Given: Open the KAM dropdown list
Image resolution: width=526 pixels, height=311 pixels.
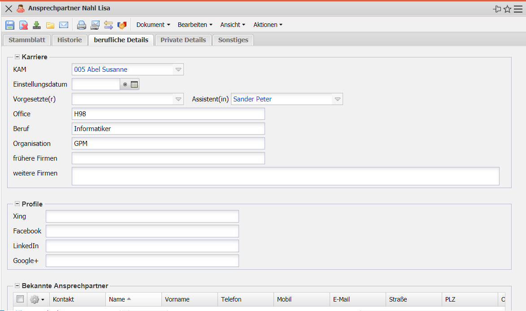Looking at the screenshot, I should [x=178, y=70].
